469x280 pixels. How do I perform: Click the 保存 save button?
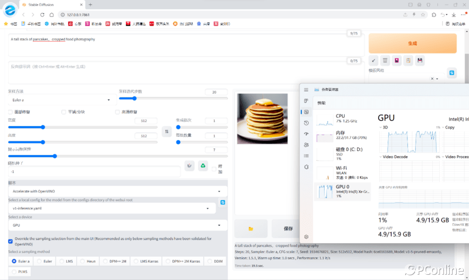tap(288, 228)
